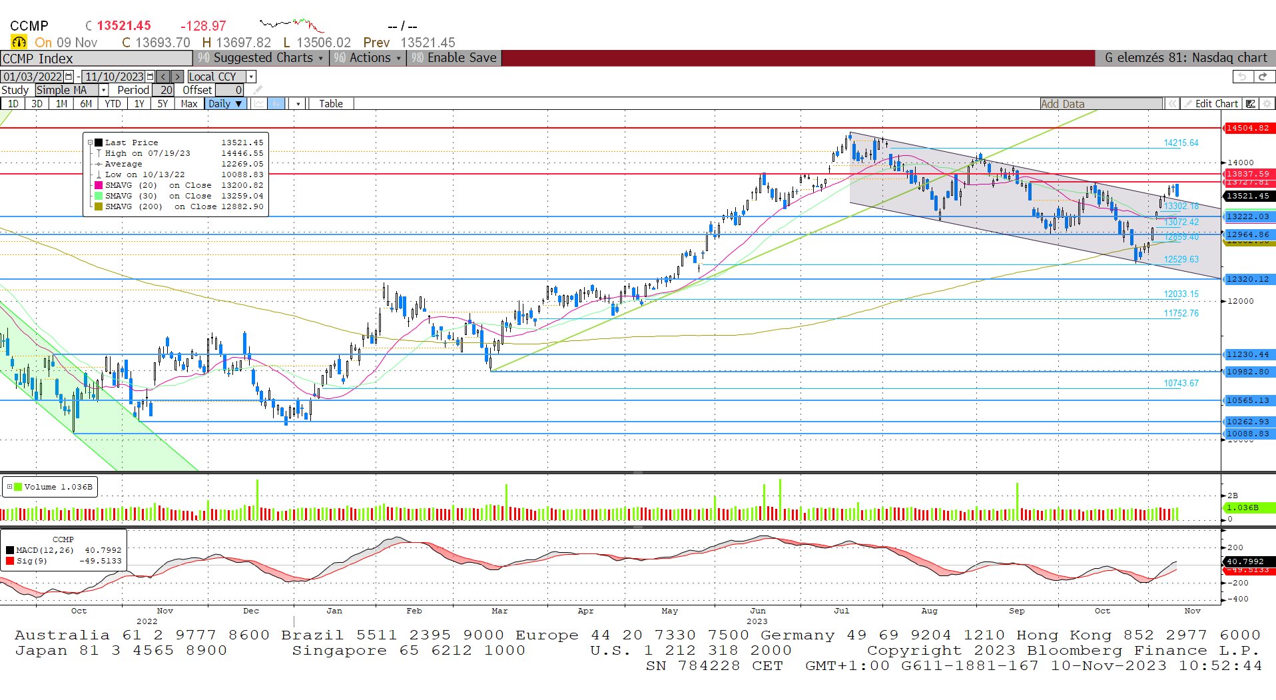Screen dimensions: 1276x700
Task: Click the 12964.86 blue level label
Action: click(x=1248, y=234)
